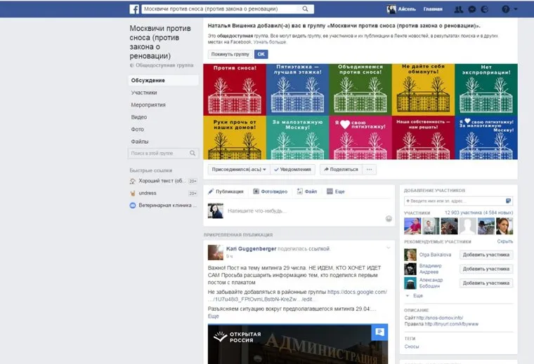Add Olga Baikalova via Добавить участника
Image resolution: width=534 pixels, height=364 pixels.
tap(486, 255)
